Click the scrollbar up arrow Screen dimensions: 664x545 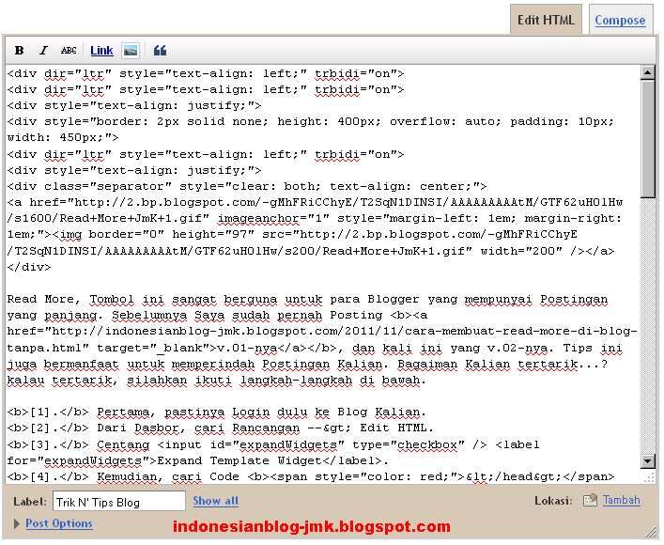[x=647, y=72]
